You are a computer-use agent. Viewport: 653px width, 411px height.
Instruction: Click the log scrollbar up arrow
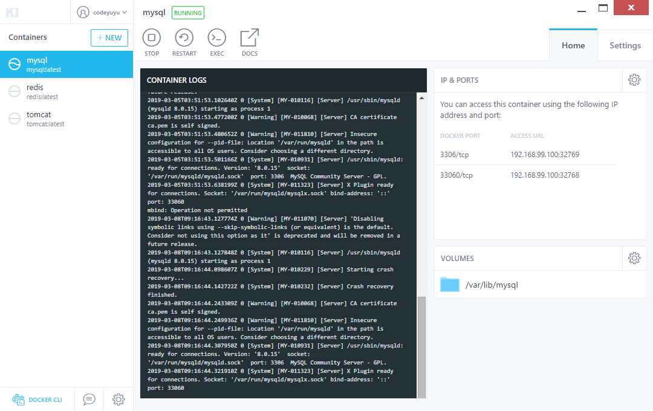pyautogui.click(x=421, y=99)
